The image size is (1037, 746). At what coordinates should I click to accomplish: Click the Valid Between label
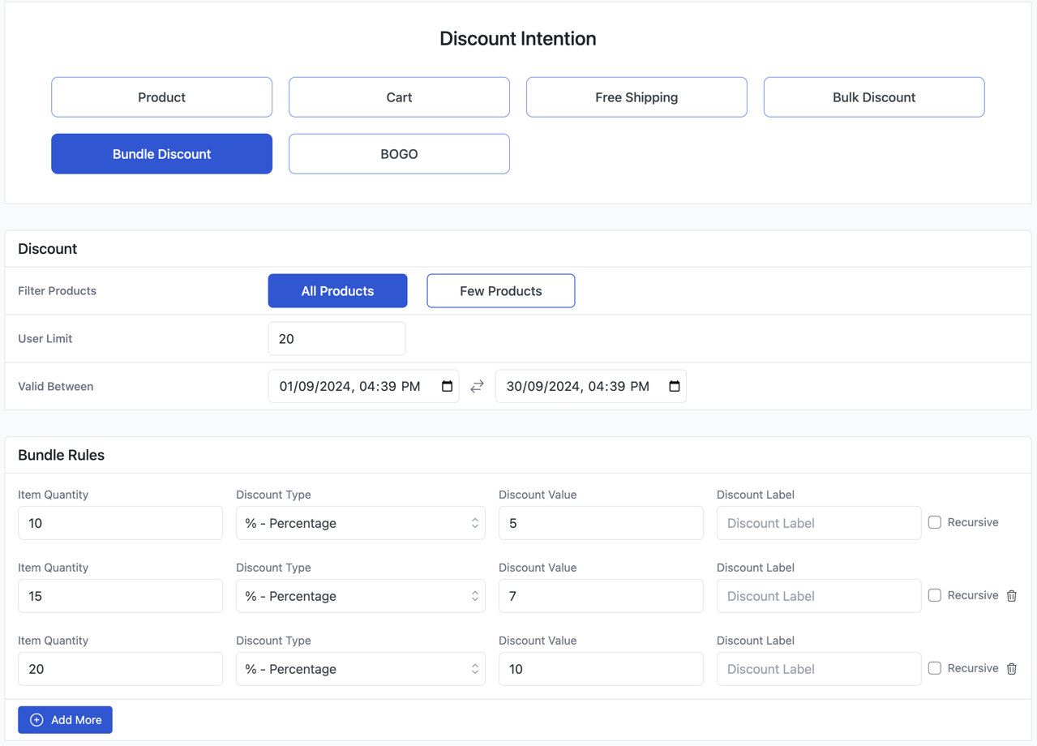tap(55, 387)
